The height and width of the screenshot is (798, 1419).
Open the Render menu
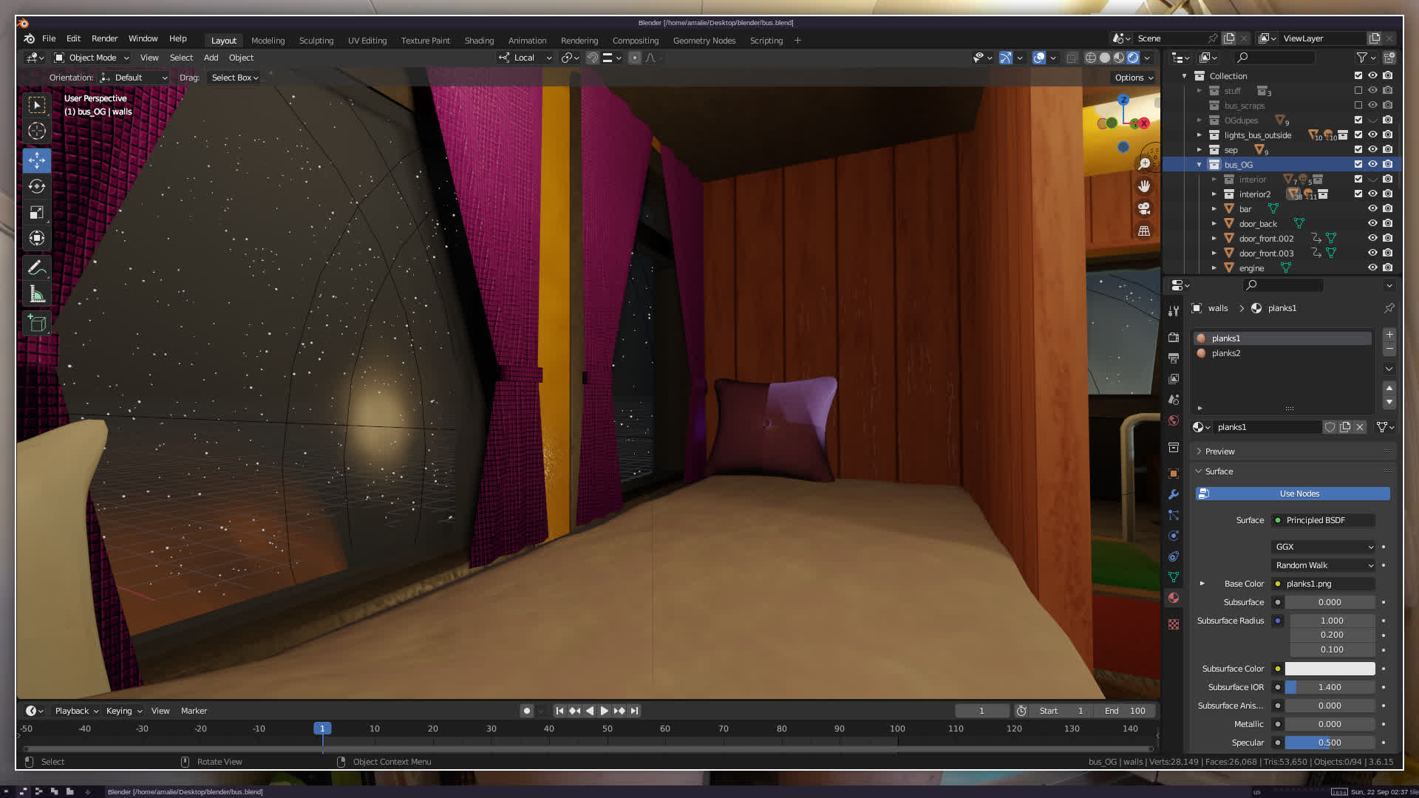tap(104, 38)
